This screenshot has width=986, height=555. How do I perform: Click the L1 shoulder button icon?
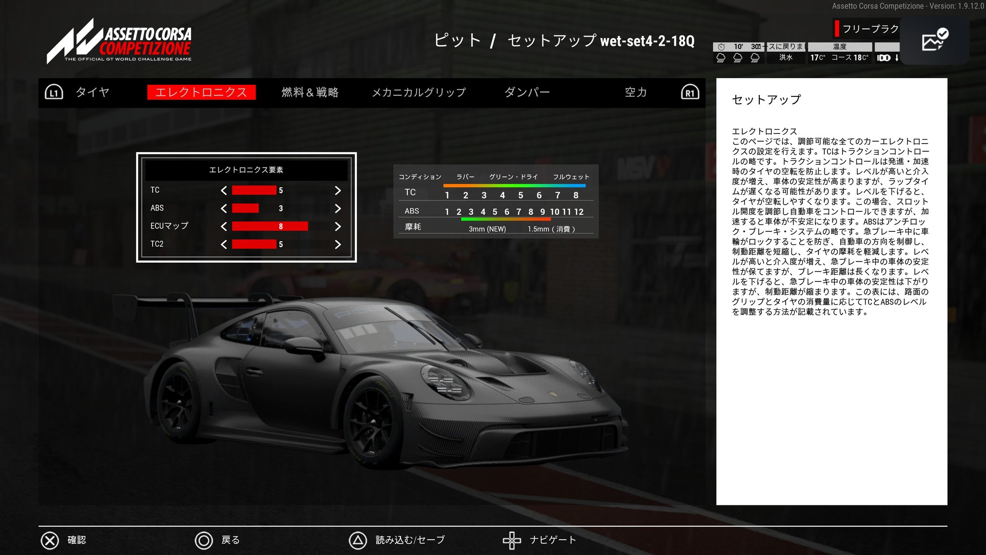(x=54, y=92)
